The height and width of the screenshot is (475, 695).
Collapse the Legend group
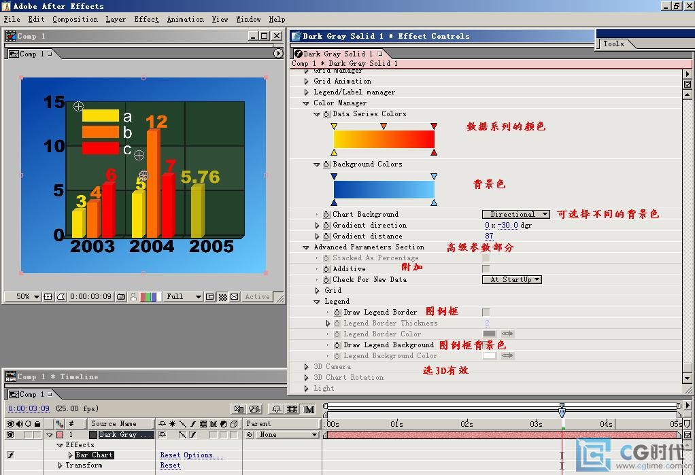pos(316,302)
